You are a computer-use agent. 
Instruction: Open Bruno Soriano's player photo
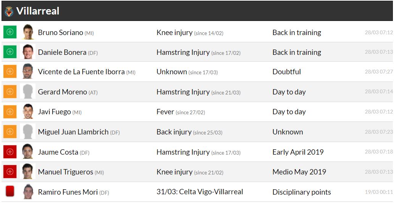pos(27,32)
